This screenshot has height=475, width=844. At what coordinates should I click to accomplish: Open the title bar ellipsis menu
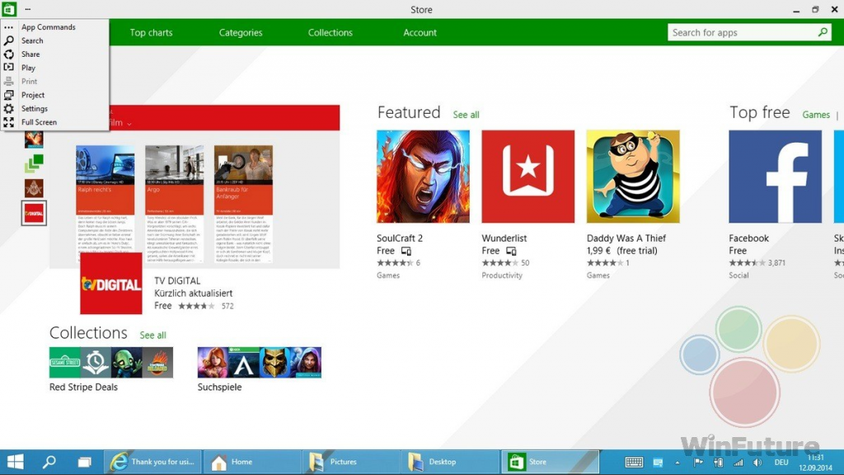28,10
